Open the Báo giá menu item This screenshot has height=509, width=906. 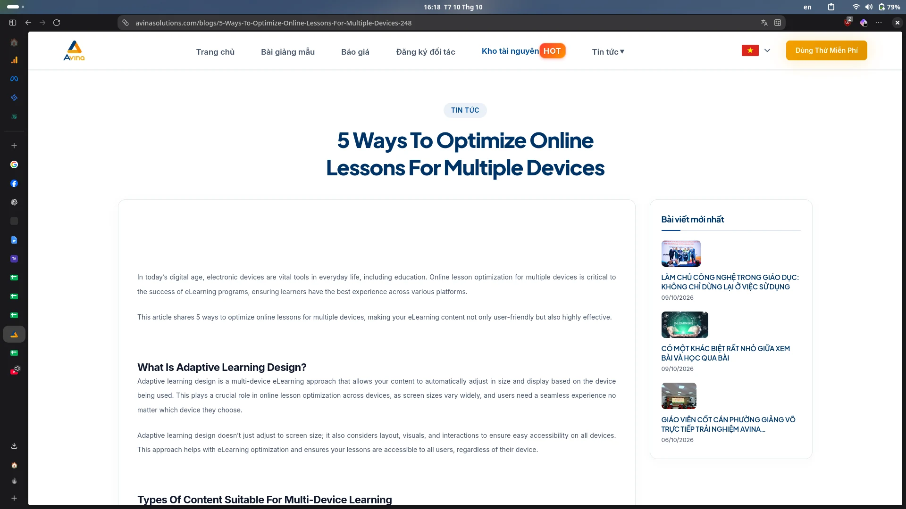tap(355, 52)
